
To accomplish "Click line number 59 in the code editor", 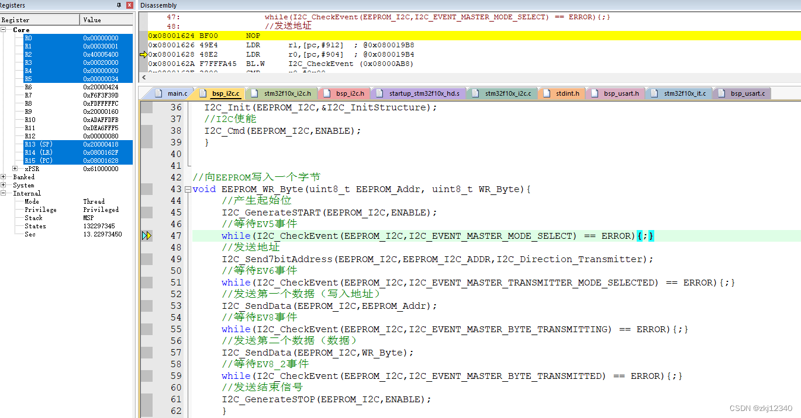I will (x=175, y=375).
